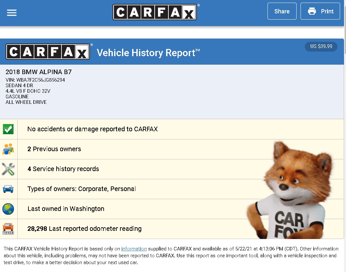Click the odometer reading car icon
The image size is (346, 272).
click(8, 229)
